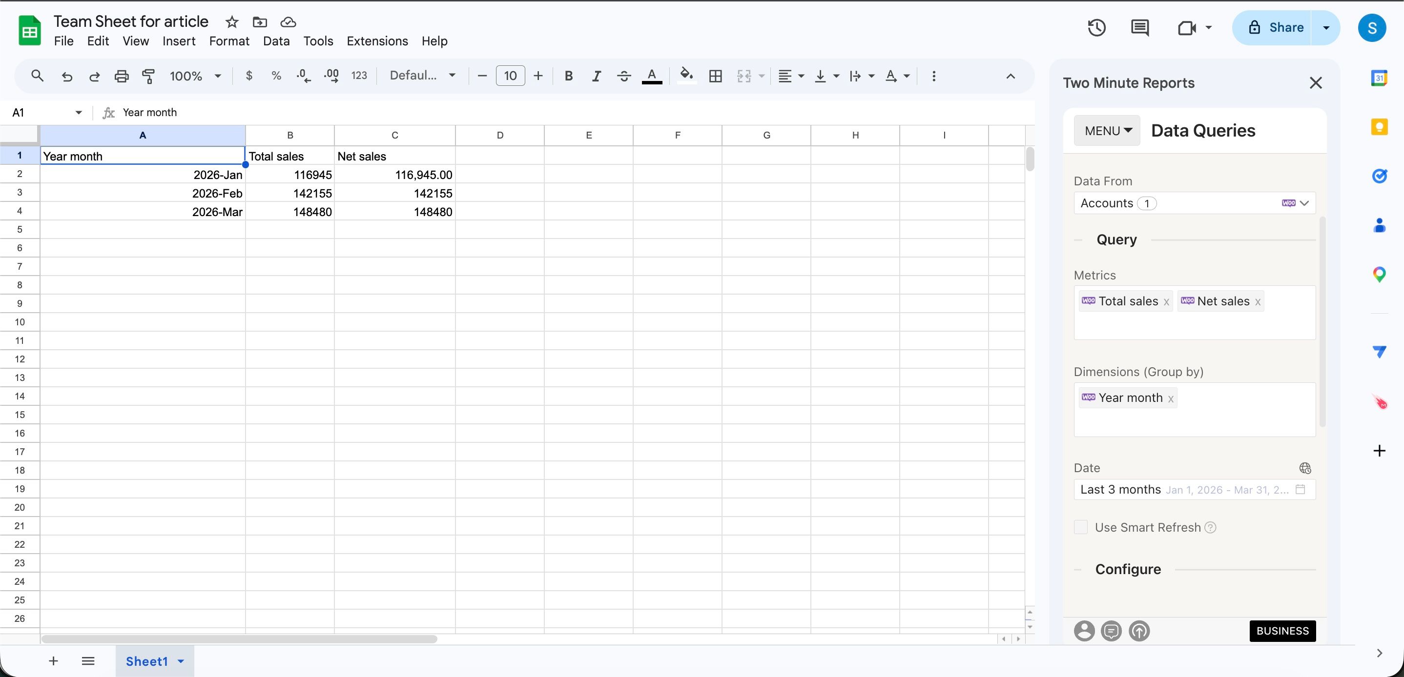Open Google Keep from the side panel
Viewport: 1404px width, 677px height.
click(1380, 126)
